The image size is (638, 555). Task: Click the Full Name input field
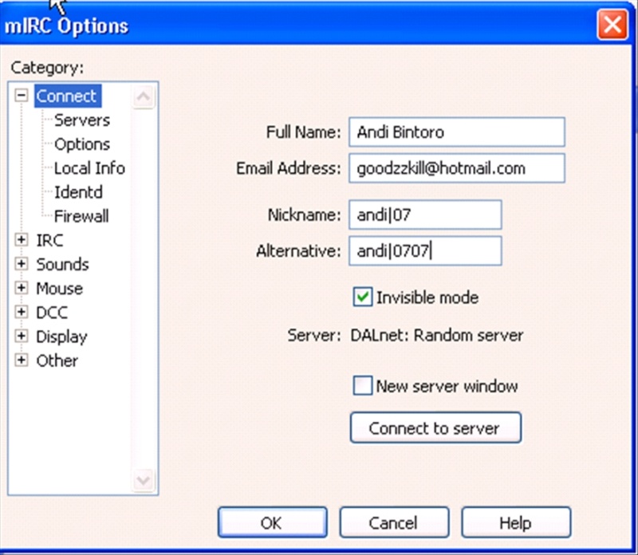[x=456, y=132]
